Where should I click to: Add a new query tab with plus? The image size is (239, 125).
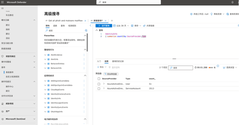(112, 21)
